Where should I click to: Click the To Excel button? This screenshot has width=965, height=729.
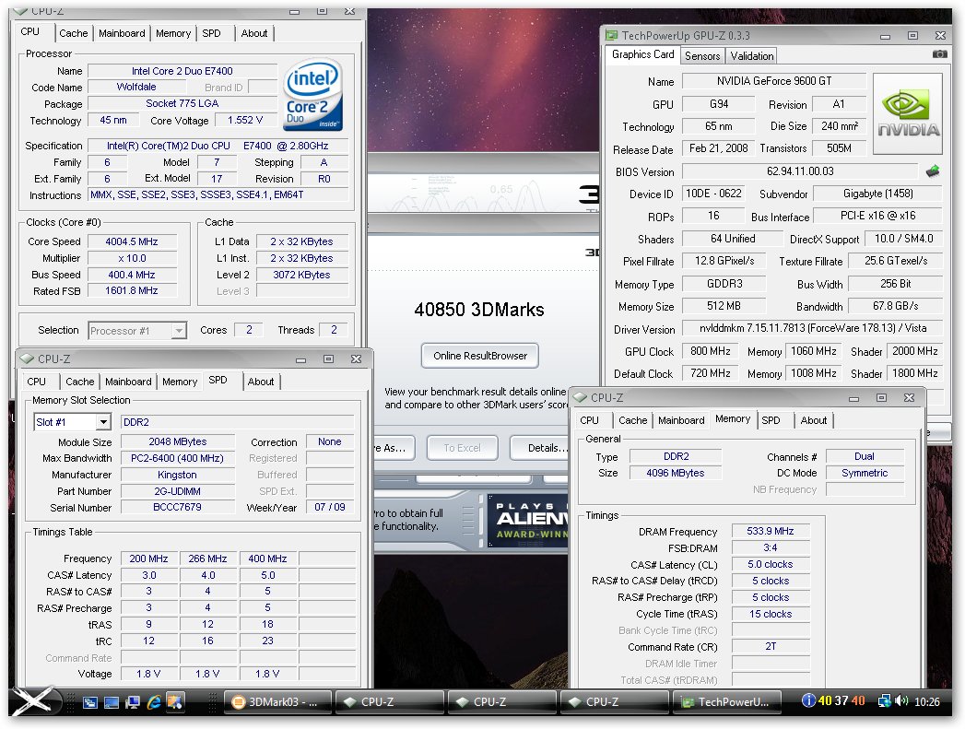click(x=462, y=448)
